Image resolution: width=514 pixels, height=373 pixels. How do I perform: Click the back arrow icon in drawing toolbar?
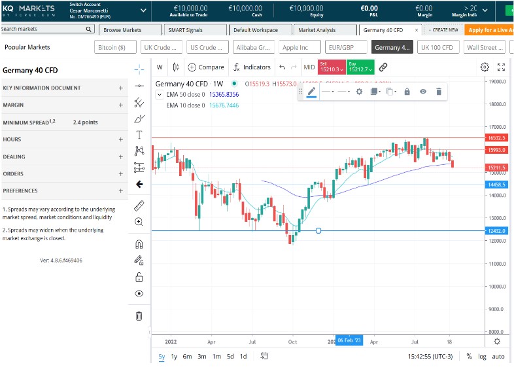click(139, 184)
